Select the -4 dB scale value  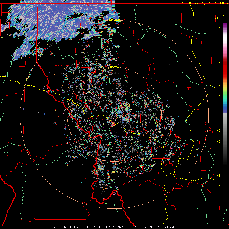pyautogui.click(x=219, y=153)
